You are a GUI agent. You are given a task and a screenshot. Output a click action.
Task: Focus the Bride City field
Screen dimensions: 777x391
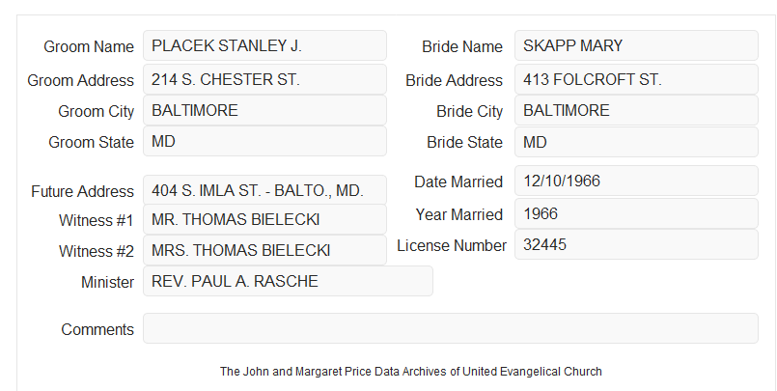[636, 110]
